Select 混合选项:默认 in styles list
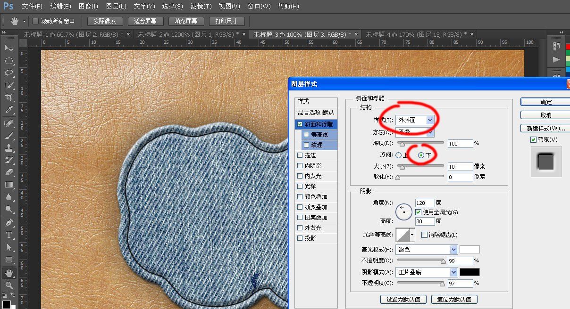The height and width of the screenshot is (309, 570). (x=316, y=113)
